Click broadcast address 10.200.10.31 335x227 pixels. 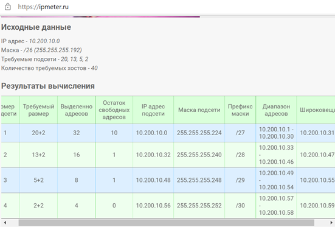[317, 133]
